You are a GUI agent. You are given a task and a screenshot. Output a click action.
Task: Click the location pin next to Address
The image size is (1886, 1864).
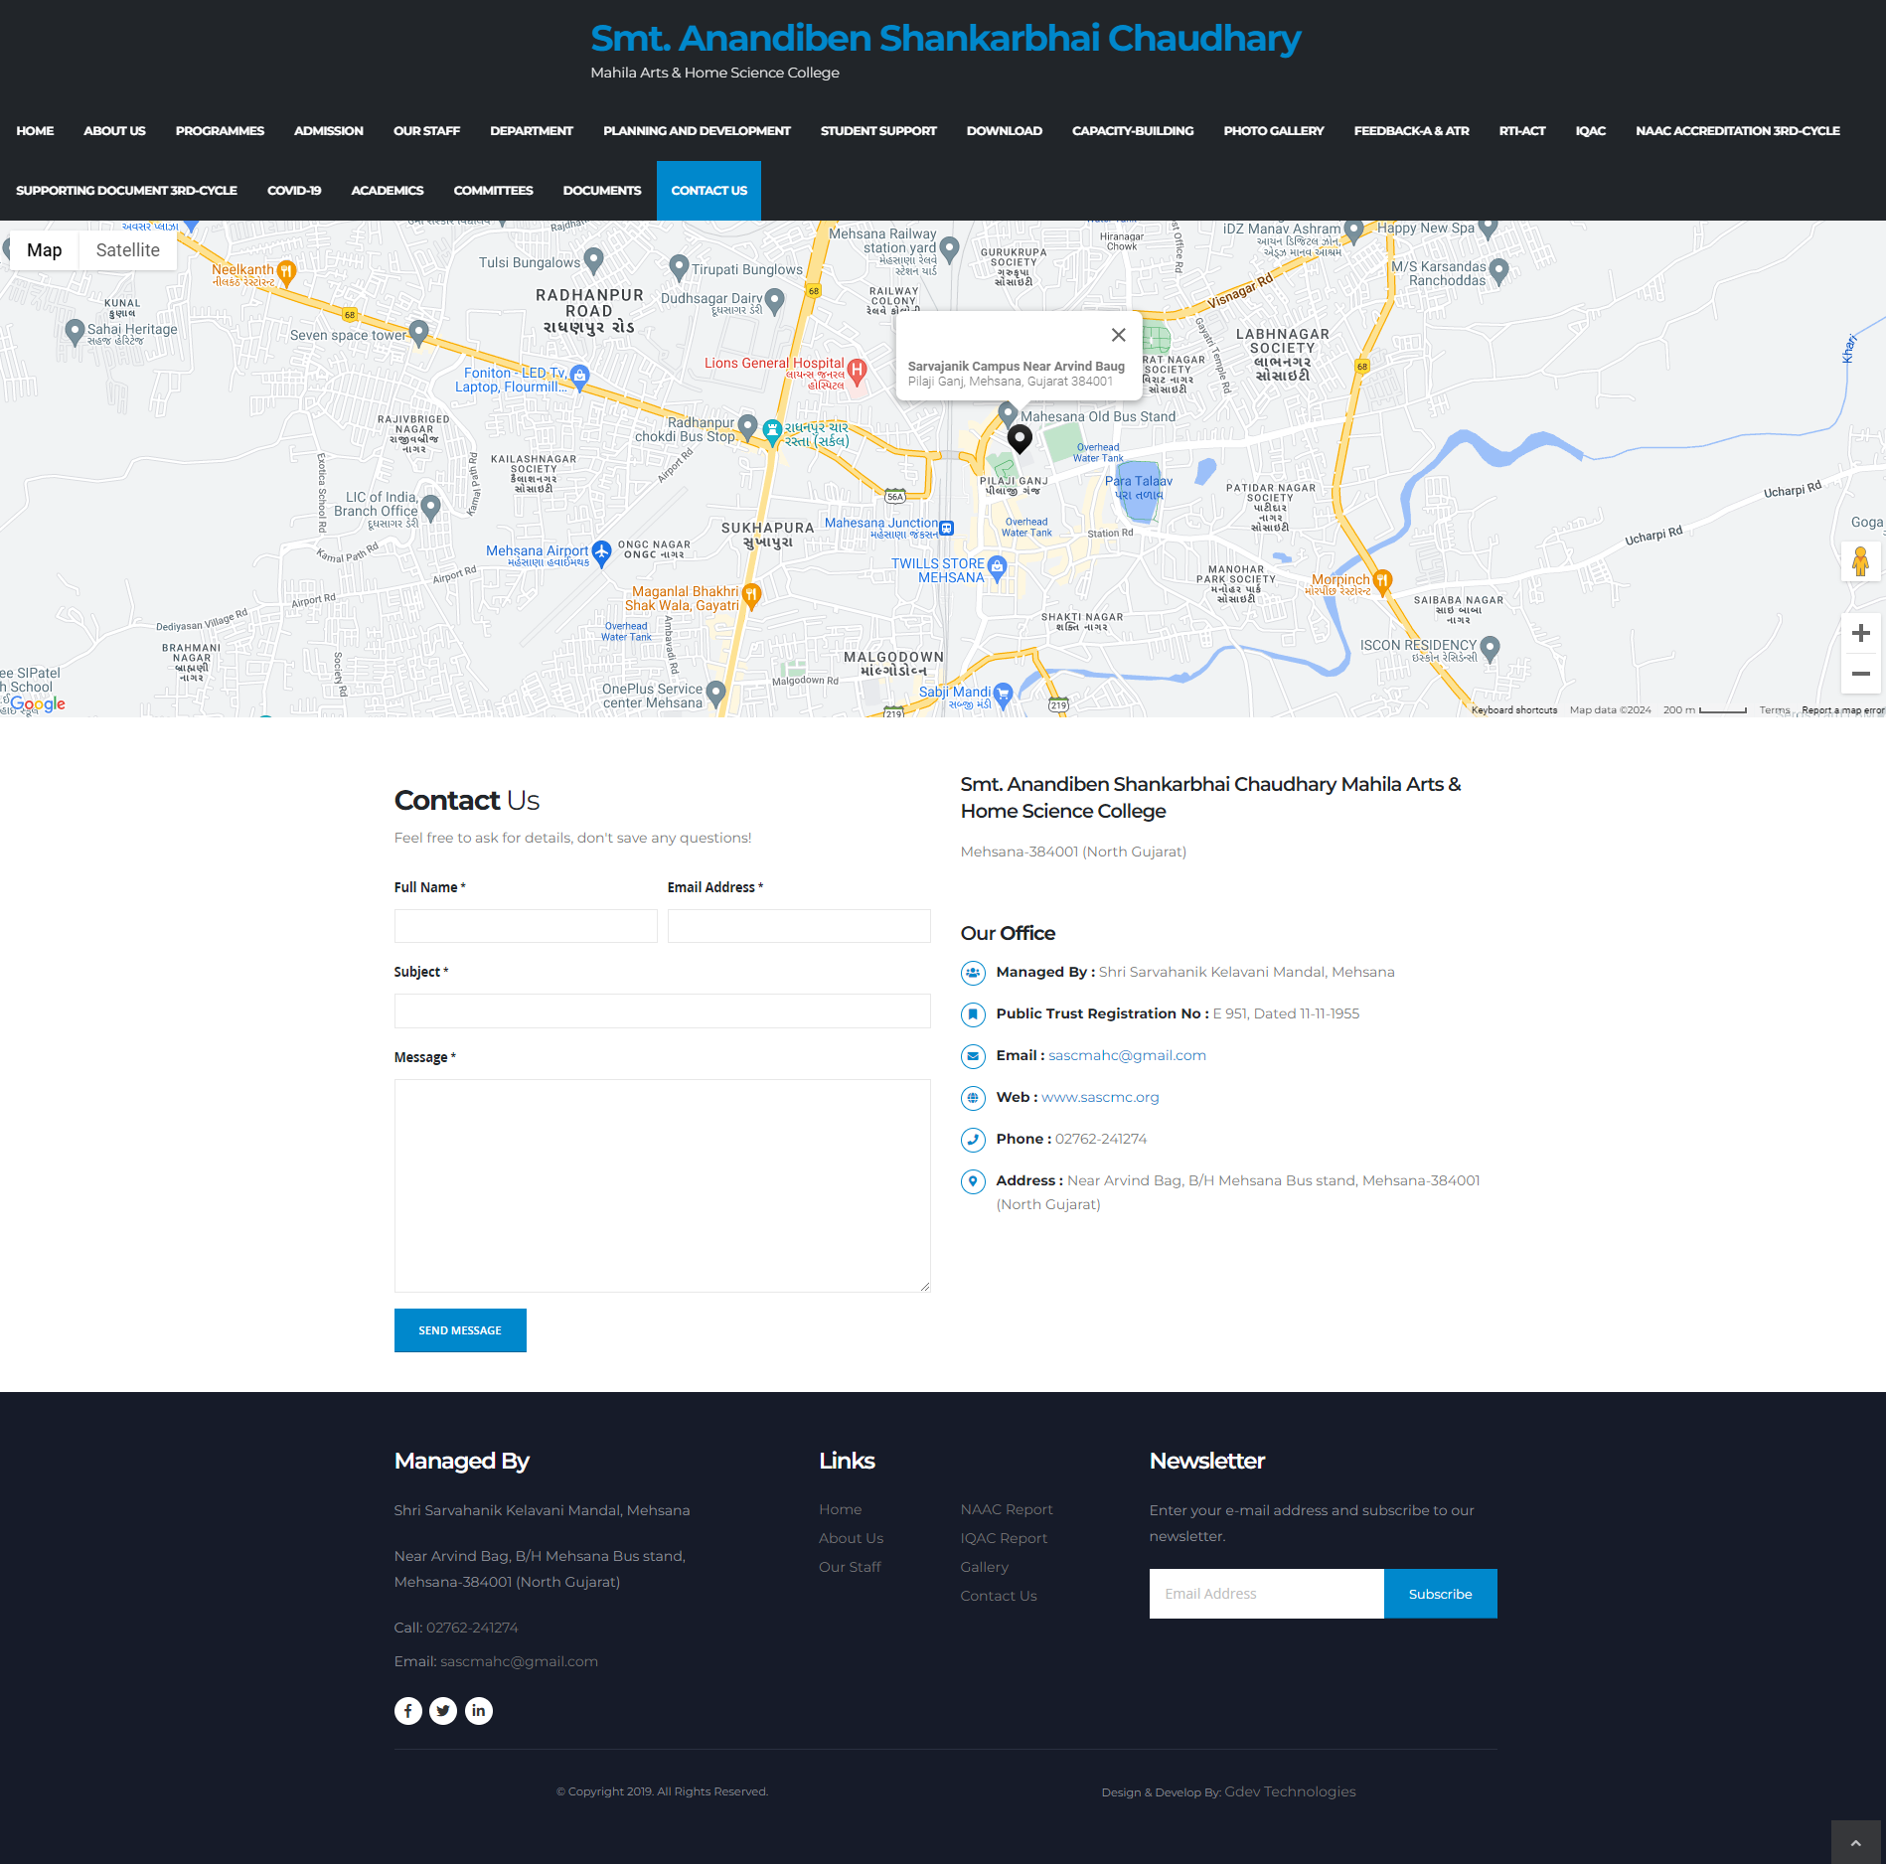(972, 1181)
